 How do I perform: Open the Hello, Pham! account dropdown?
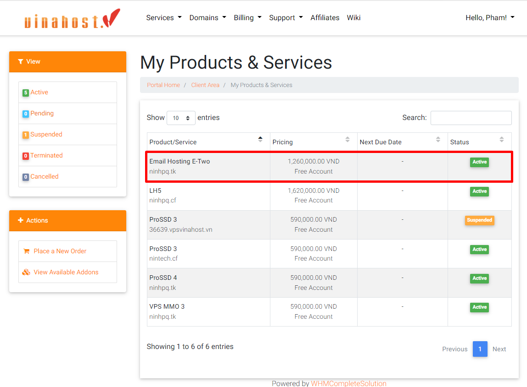click(489, 18)
